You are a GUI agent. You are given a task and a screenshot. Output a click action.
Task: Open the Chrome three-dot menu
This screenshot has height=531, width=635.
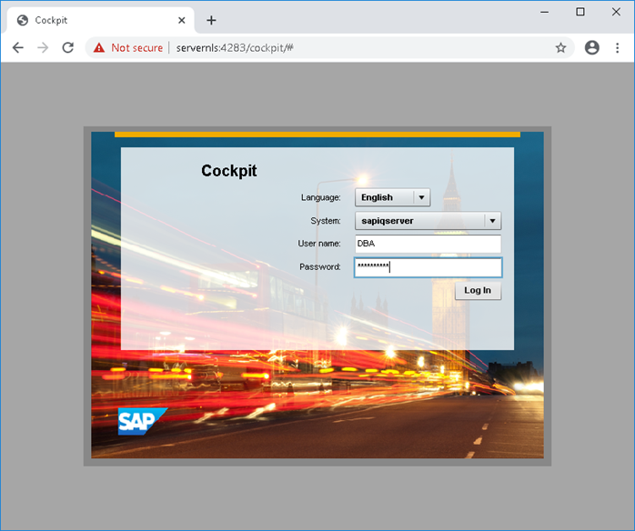pos(617,48)
